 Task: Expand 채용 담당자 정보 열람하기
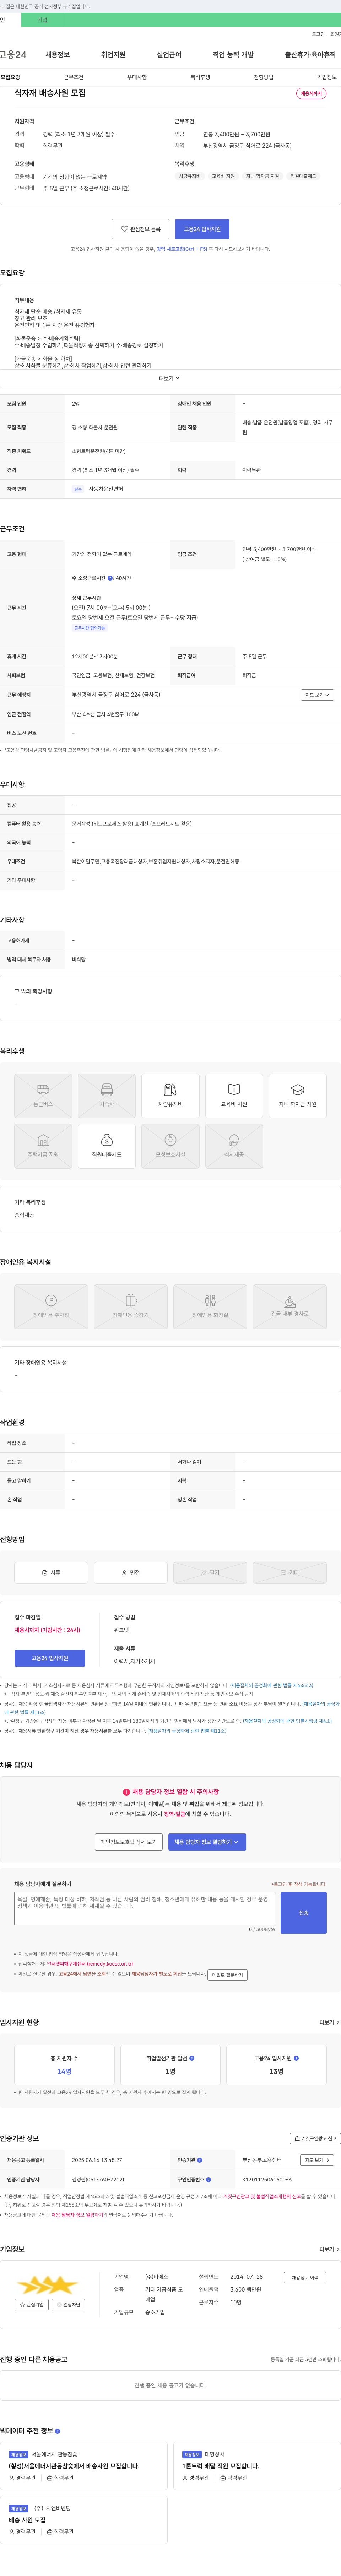pos(207,1842)
